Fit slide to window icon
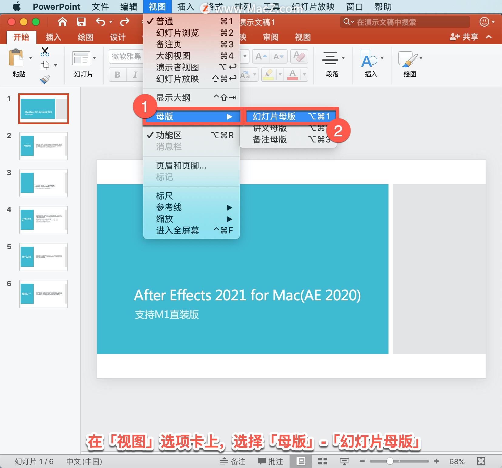502x468 pixels. click(481, 461)
